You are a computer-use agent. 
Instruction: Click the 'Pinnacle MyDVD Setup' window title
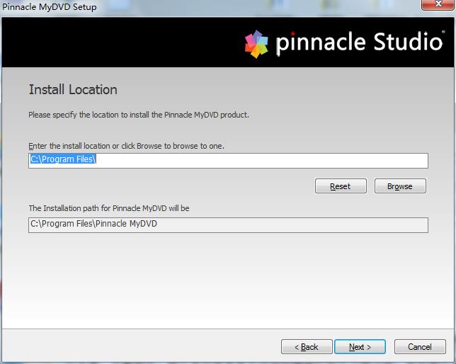coord(49,6)
